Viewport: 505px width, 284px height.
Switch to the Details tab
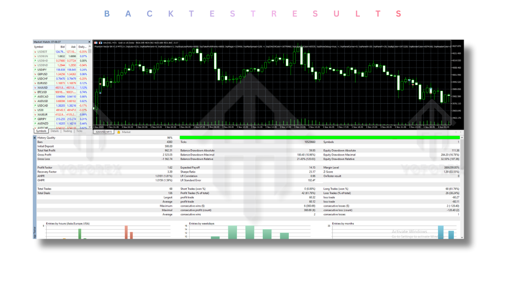(x=54, y=131)
